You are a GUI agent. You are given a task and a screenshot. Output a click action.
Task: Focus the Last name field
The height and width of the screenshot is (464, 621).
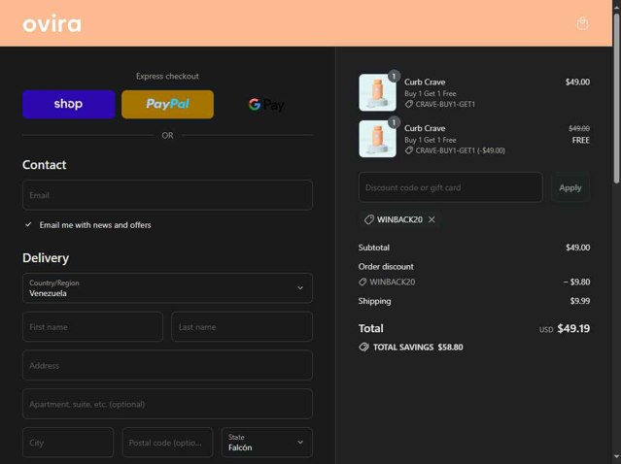[x=242, y=327]
